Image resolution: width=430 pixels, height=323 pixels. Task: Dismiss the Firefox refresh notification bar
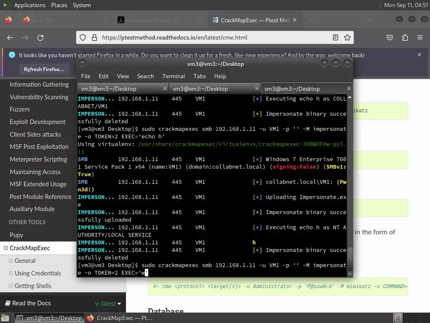(x=420, y=55)
